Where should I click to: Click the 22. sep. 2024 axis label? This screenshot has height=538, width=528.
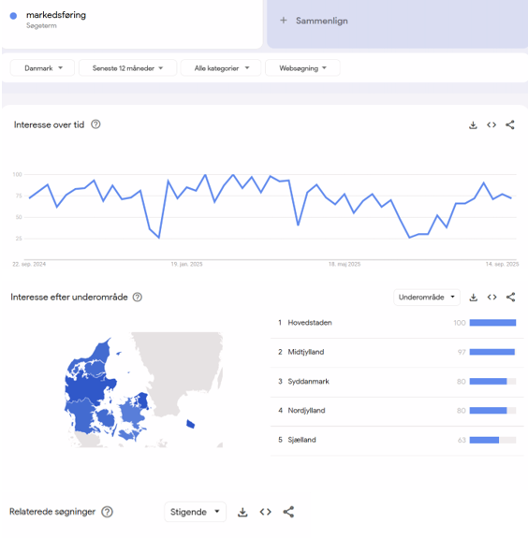pos(29,264)
